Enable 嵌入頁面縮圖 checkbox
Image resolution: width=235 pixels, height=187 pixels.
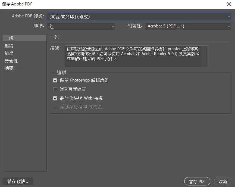55,89
